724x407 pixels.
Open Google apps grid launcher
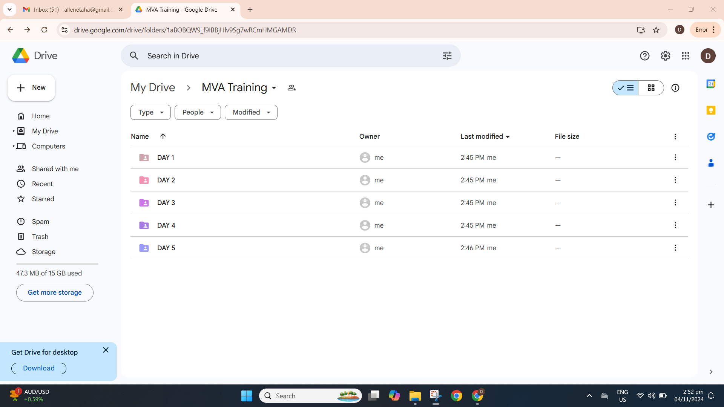click(686, 56)
